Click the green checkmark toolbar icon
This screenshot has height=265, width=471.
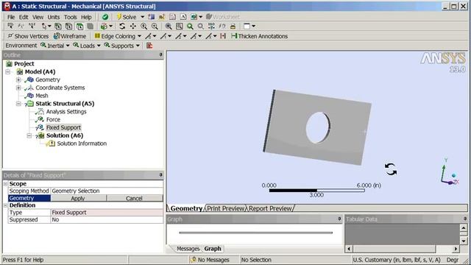pos(105,17)
